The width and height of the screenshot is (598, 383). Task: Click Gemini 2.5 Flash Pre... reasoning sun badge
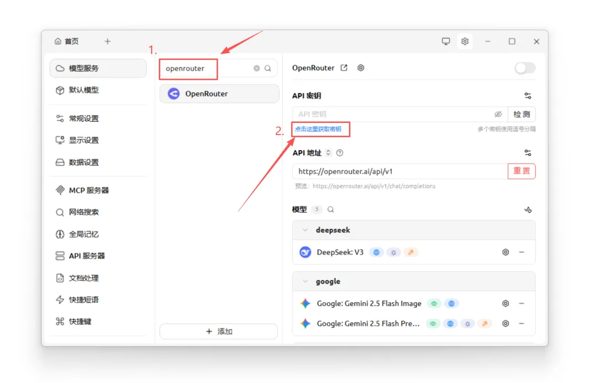pos(467,324)
